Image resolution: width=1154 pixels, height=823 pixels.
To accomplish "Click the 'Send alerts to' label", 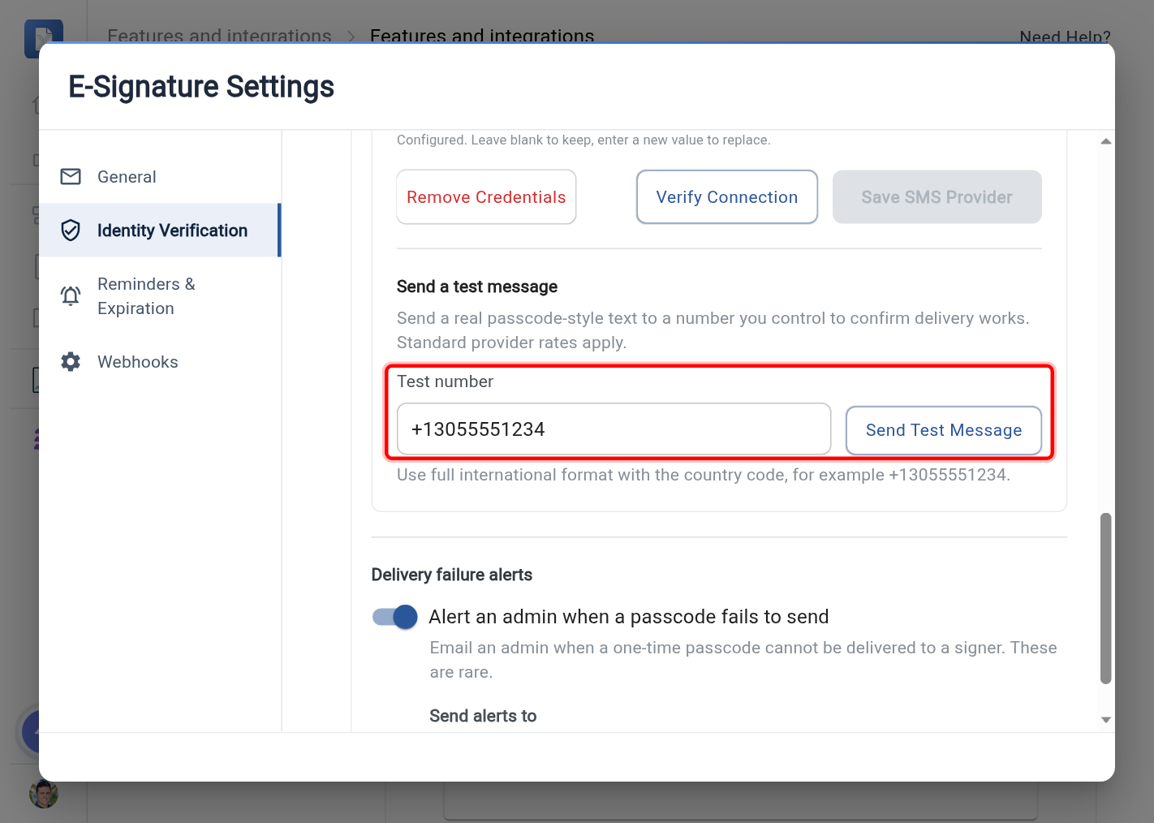I will point(483,716).
